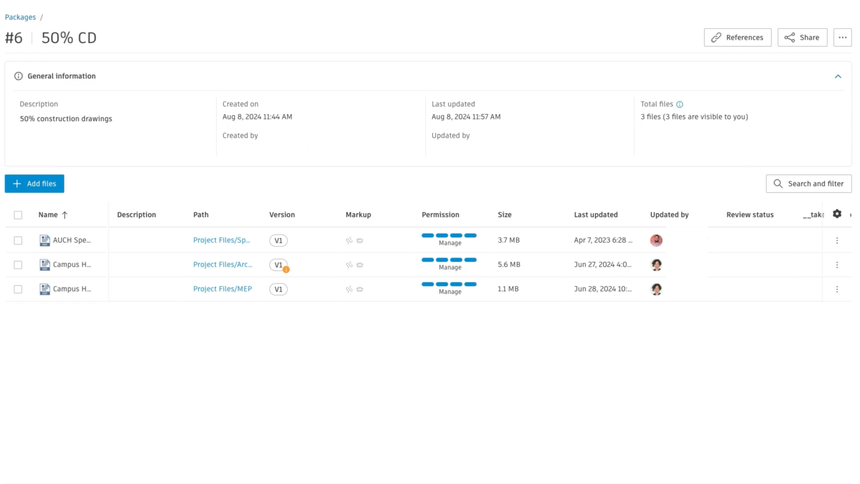Open the package ellipsis menu beside Share

842,37
